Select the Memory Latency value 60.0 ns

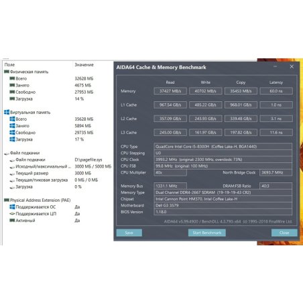276,91
